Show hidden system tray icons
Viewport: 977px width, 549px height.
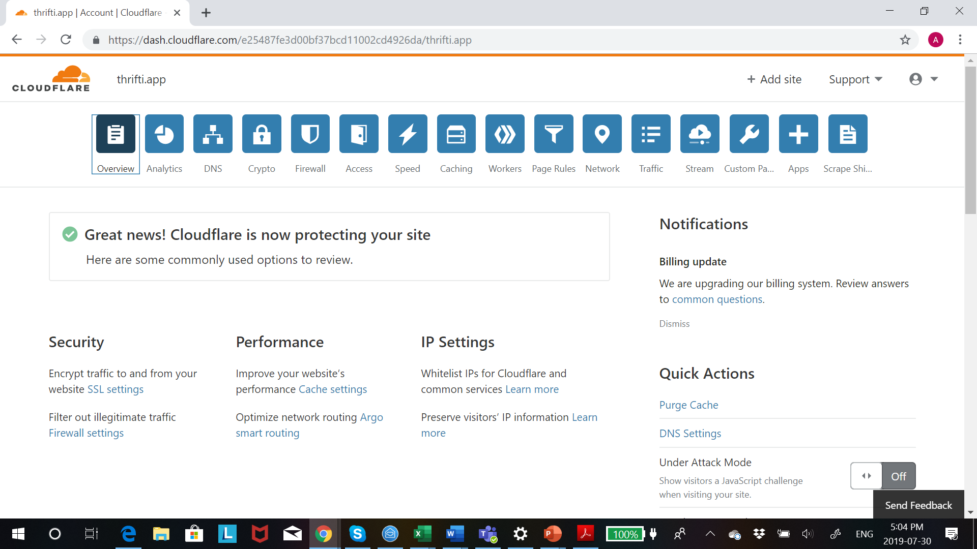coord(710,534)
